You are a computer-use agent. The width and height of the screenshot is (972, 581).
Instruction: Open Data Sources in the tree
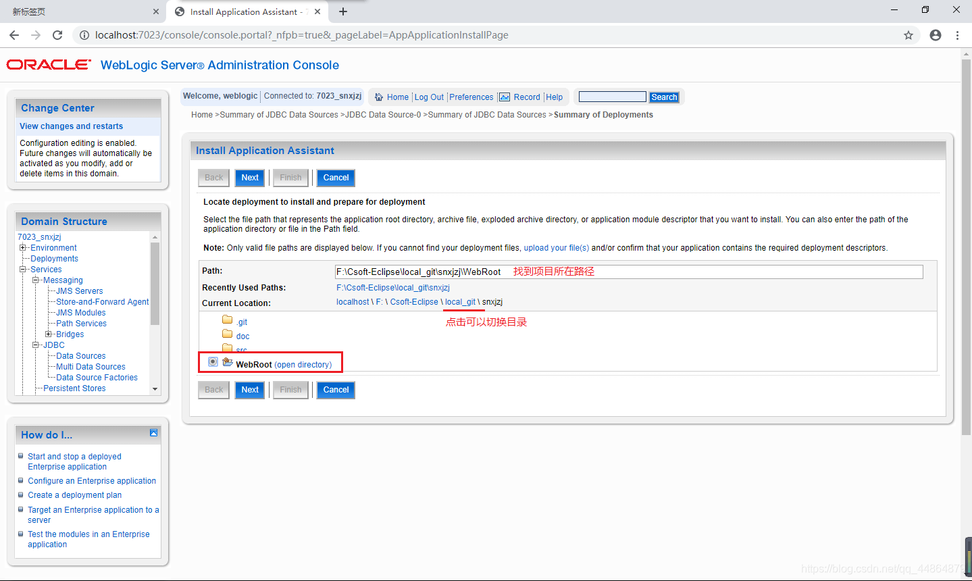coord(81,356)
